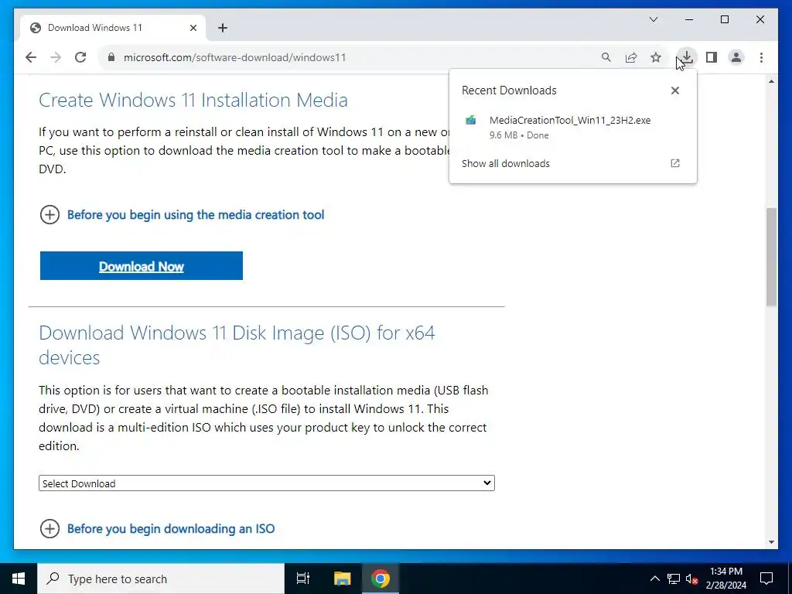792x594 pixels.
Task: Click the page scrollbar thumb
Action: click(x=771, y=257)
